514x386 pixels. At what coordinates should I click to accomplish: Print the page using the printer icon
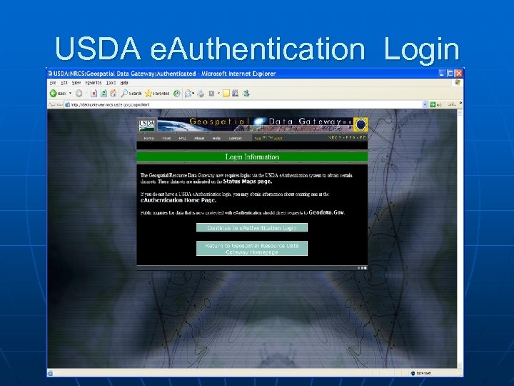coord(201,94)
